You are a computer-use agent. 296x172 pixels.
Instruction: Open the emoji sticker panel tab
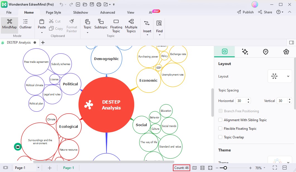point(265,52)
